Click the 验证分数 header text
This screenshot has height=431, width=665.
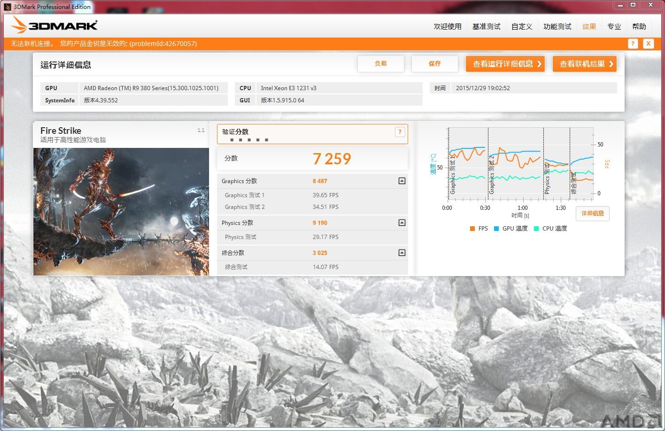click(x=235, y=132)
